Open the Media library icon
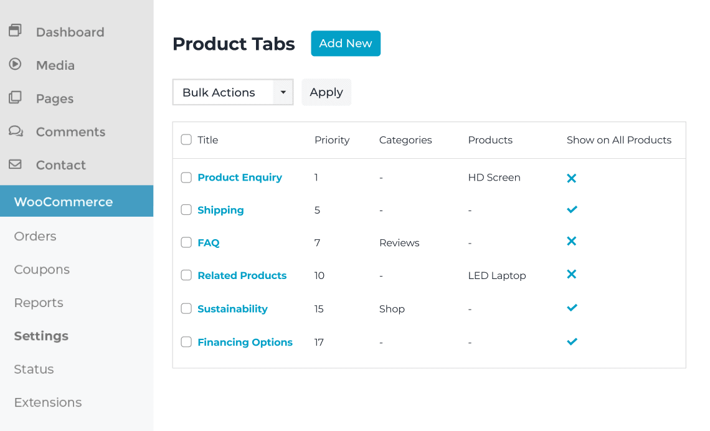Viewport: 710px width, 431px height. (14, 64)
